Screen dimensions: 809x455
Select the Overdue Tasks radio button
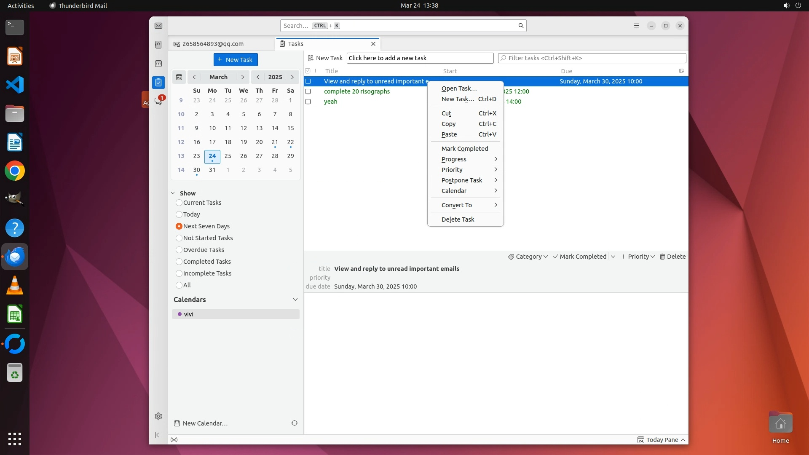(x=179, y=250)
